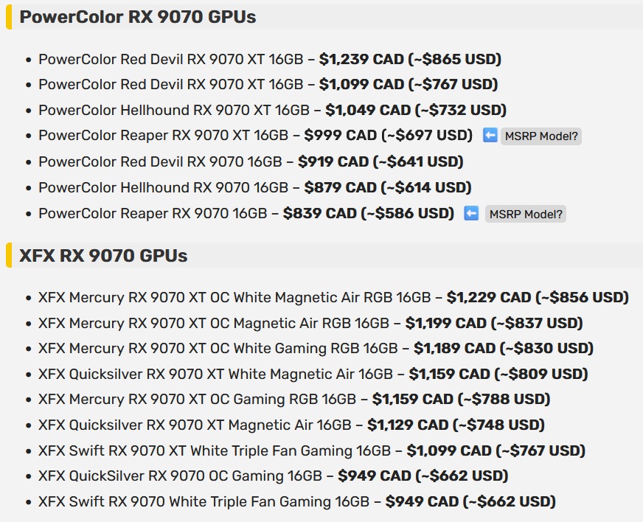Select the PowerColor Red Devil XT $1,099 CAD entry

(268, 85)
